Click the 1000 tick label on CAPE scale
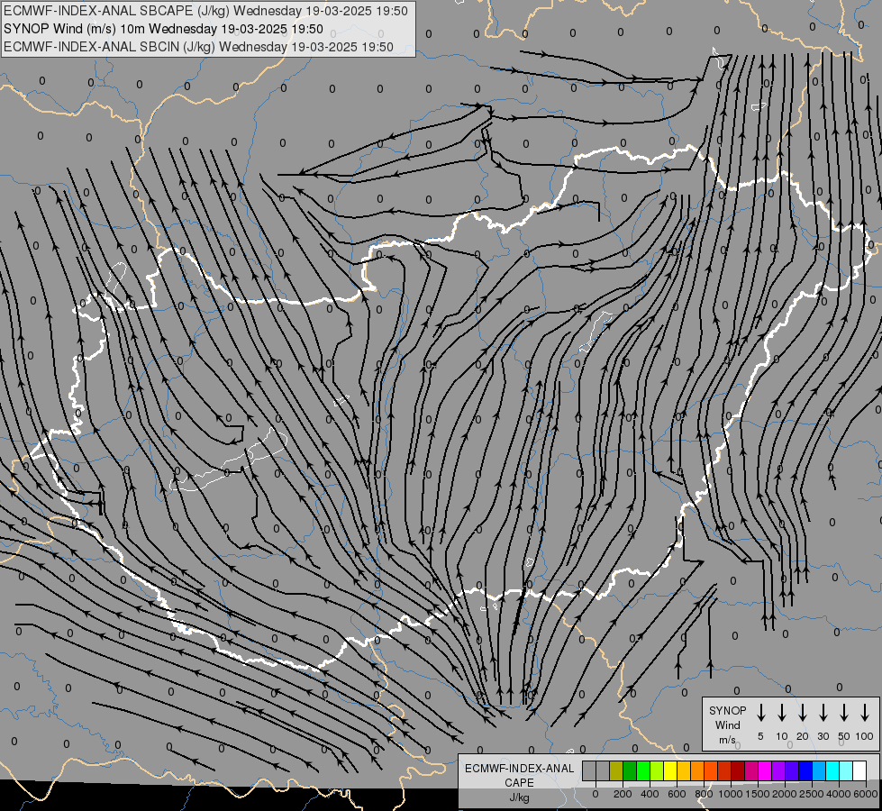 click(x=730, y=794)
